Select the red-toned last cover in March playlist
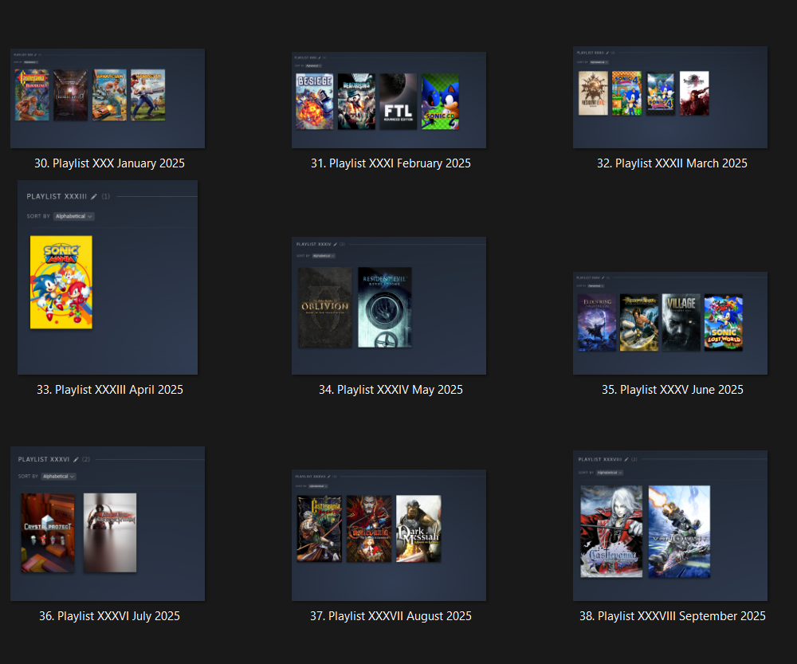The image size is (797, 664). coord(694,93)
